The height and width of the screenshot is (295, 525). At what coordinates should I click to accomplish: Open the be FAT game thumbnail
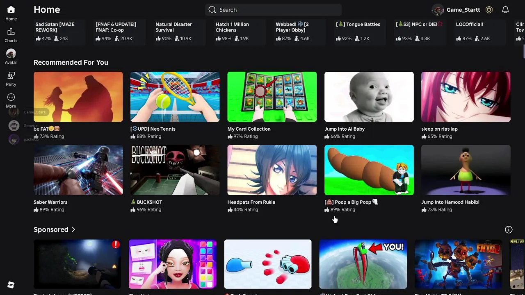coord(78,97)
